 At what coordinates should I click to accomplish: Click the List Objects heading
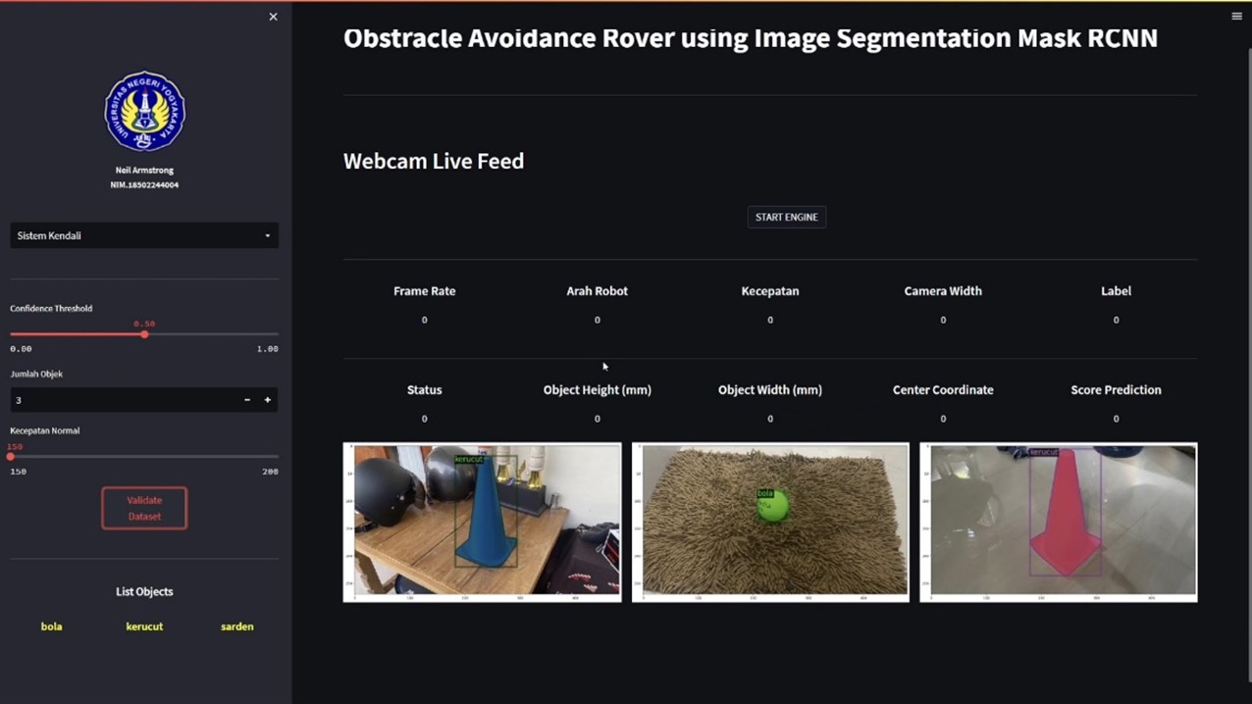coord(144,592)
